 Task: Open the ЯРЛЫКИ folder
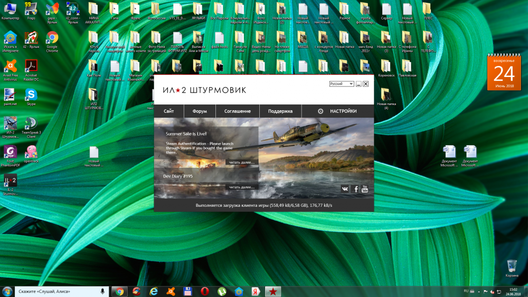click(x=198, y=11)
